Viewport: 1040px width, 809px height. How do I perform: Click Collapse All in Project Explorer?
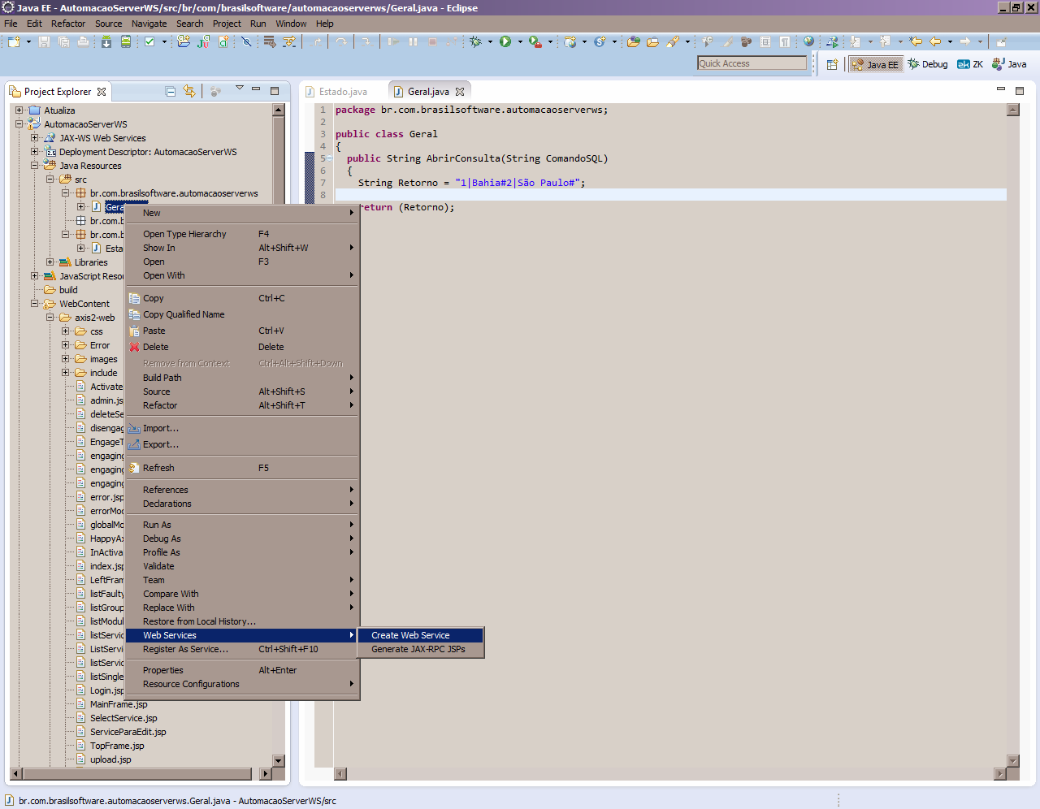(171, 92)
